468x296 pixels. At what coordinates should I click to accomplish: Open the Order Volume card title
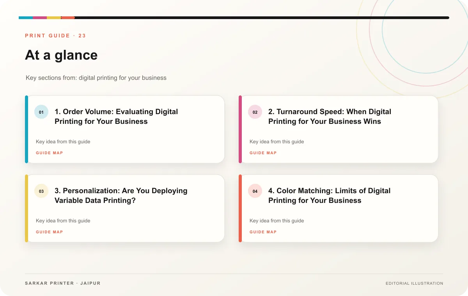pos(116,116)
